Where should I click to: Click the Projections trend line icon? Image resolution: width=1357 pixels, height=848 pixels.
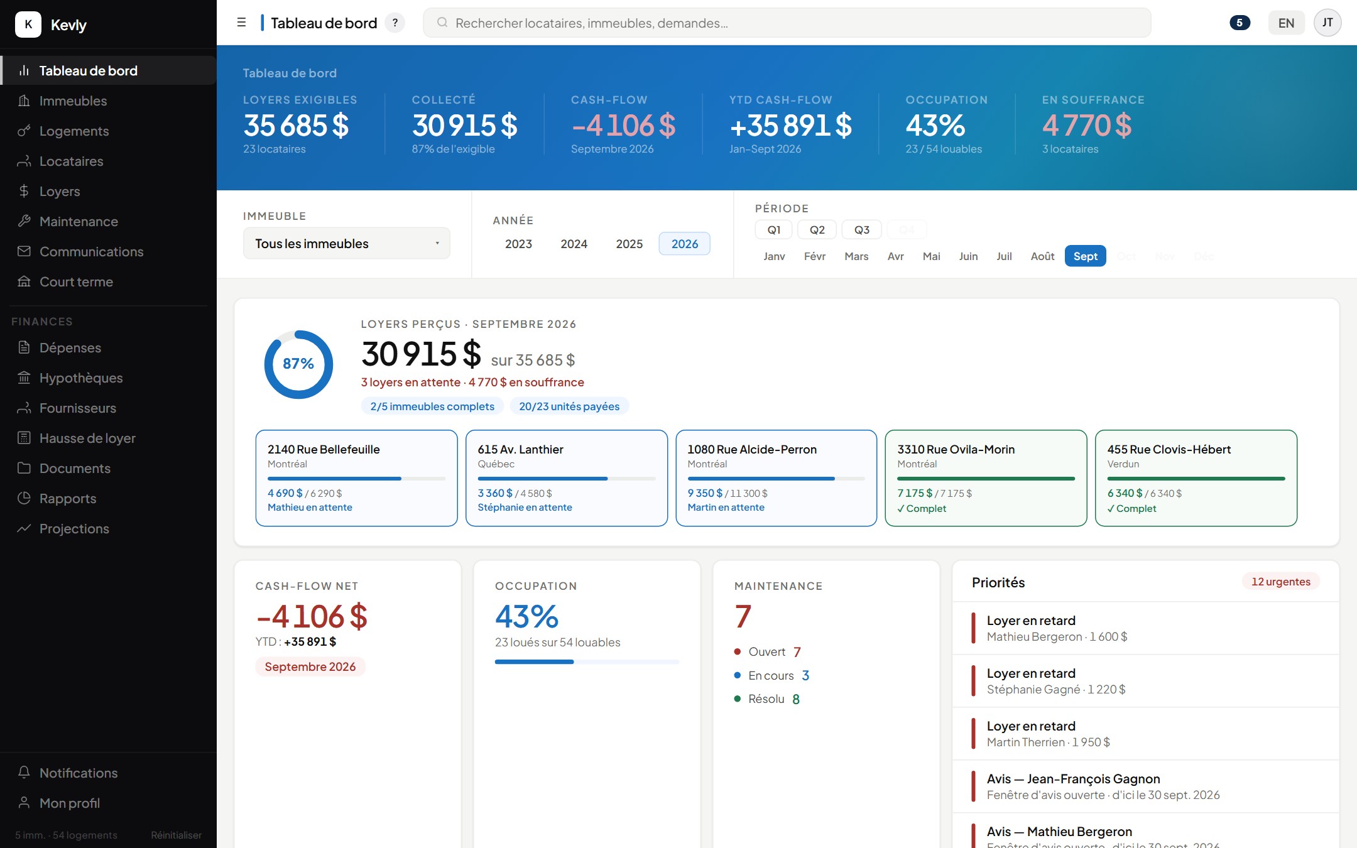(24, 528)
